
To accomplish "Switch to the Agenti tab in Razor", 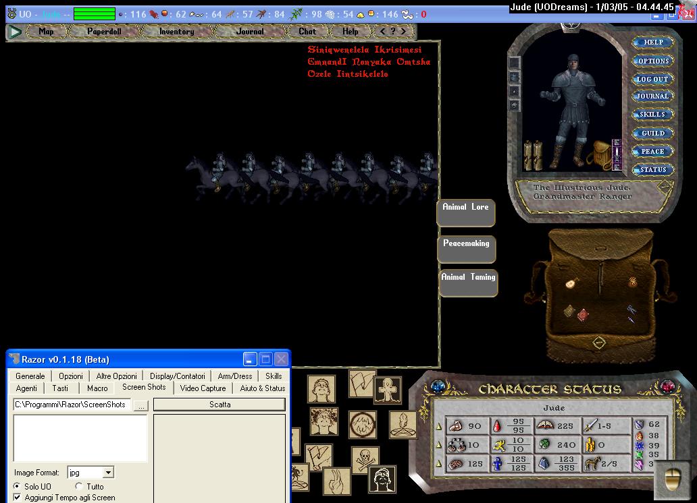I will pos(26,388).
